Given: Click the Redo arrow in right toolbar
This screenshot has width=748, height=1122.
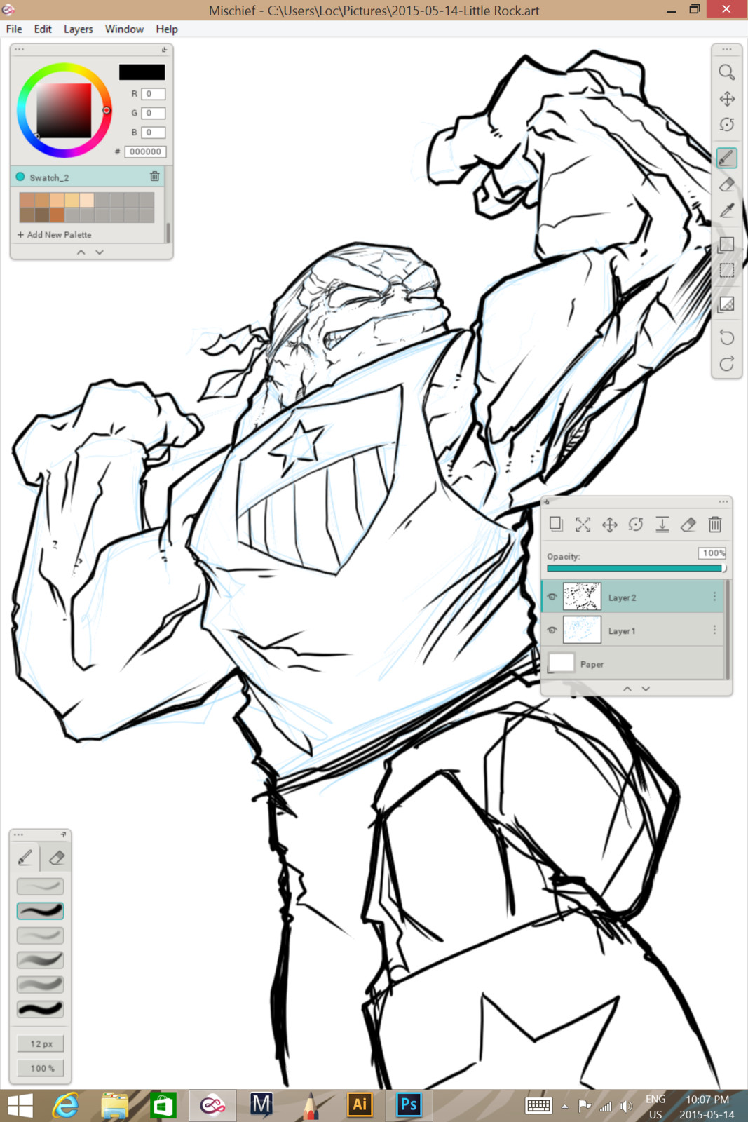Looking at the screenshot, I should click(727, 363).
